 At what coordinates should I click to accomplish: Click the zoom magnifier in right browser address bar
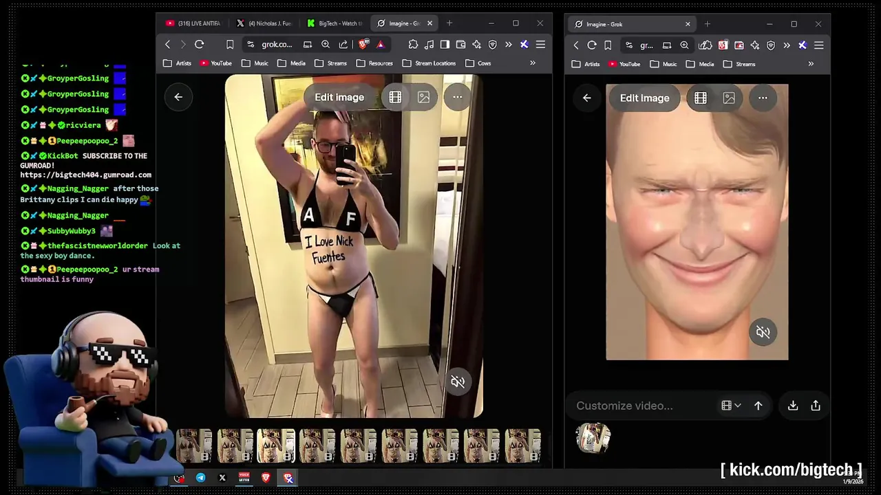[684, 45]
